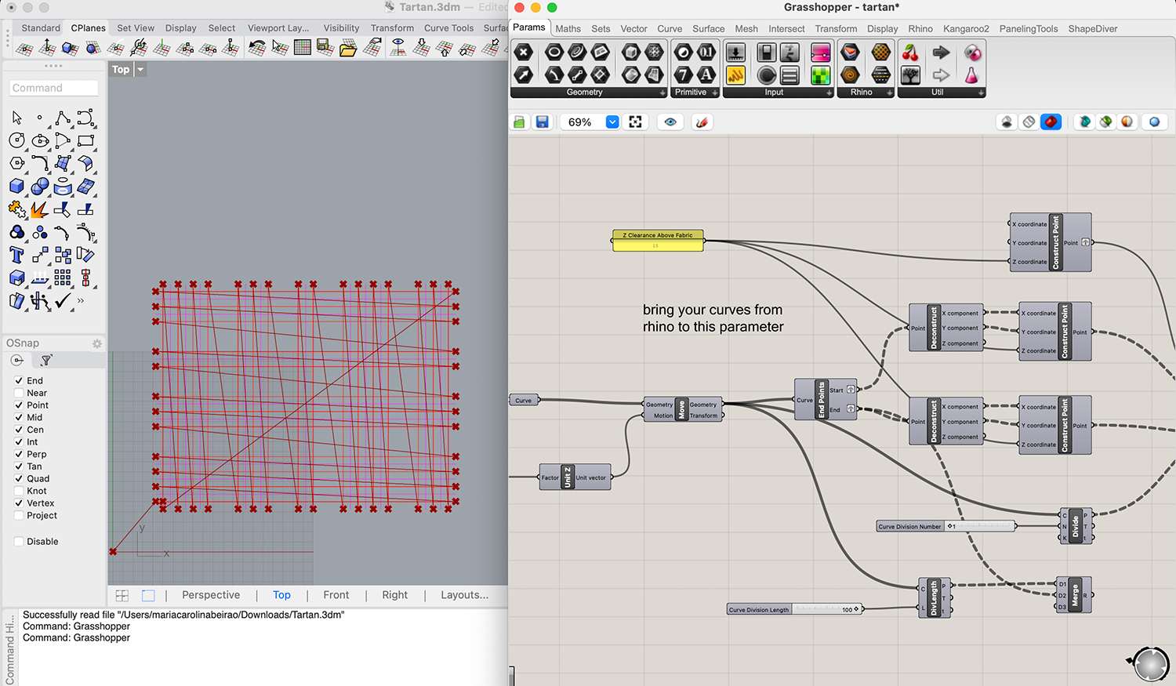
Task: Click the single viewport layout button
Action: click(x=148, y=596)
